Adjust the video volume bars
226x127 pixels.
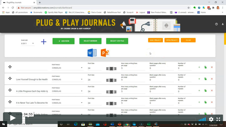pos(202,119)
